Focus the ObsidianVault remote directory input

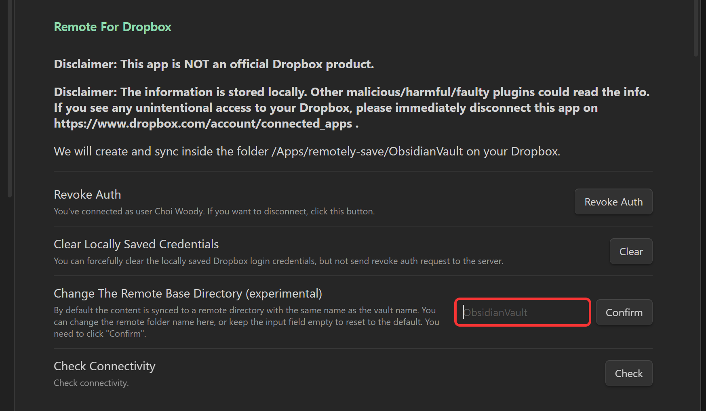523,312
